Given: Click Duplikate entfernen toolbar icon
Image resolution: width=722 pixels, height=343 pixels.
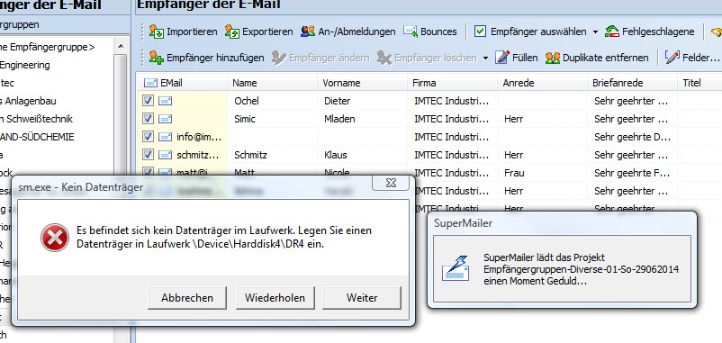Looking at the screenshot, I should pyautogui.click(x=553, y=58).
